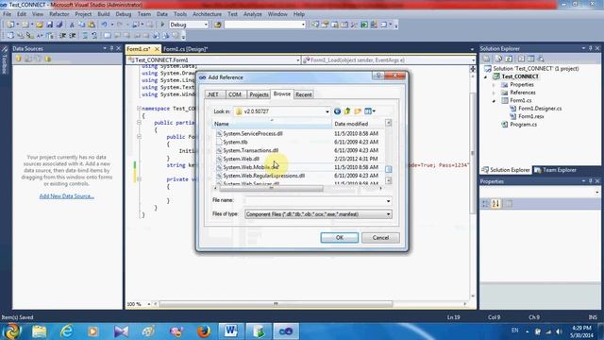Switch to the Projects tab

[x=259, y=94]
